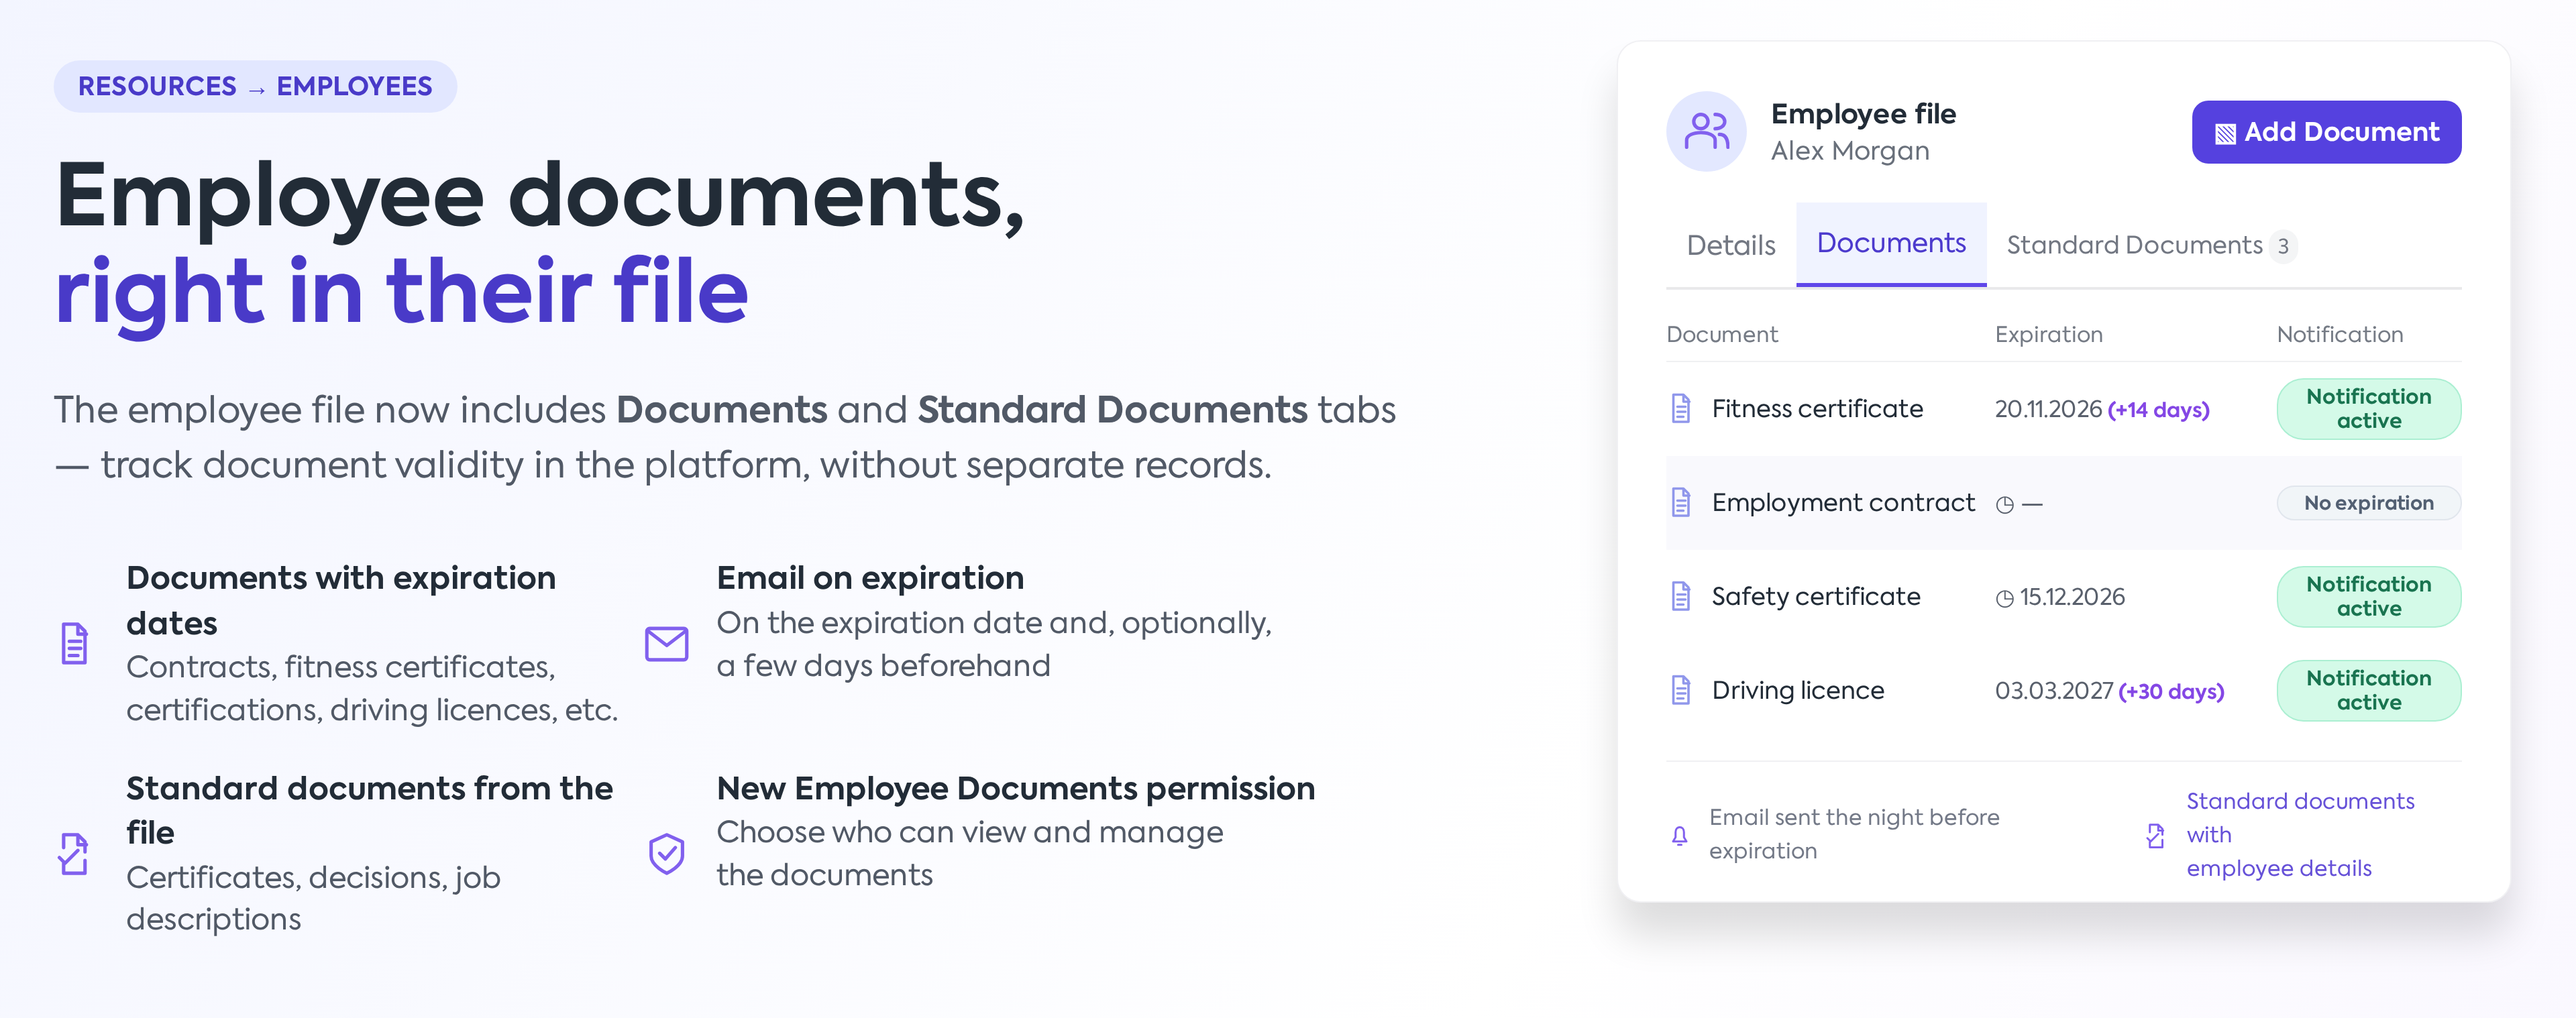The image size is (2576, 1018).
Task: Click the Document column header
Action: 1722,334
